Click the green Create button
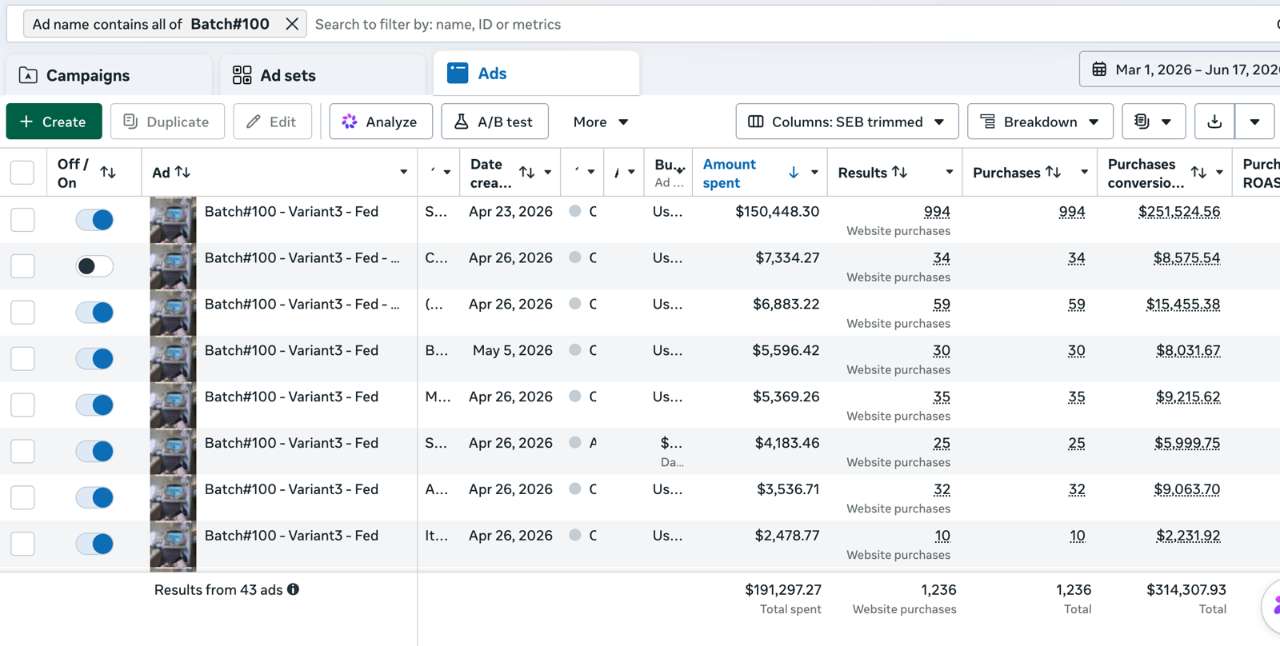The image size is (1280, 646). (54, 122)
